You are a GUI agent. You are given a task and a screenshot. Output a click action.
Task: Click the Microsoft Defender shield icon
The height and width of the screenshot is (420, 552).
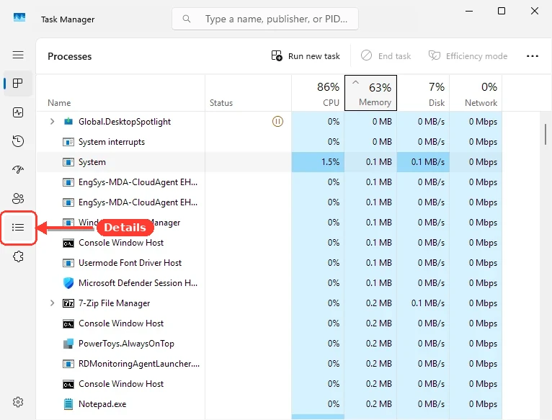click(x=68, y=282)
